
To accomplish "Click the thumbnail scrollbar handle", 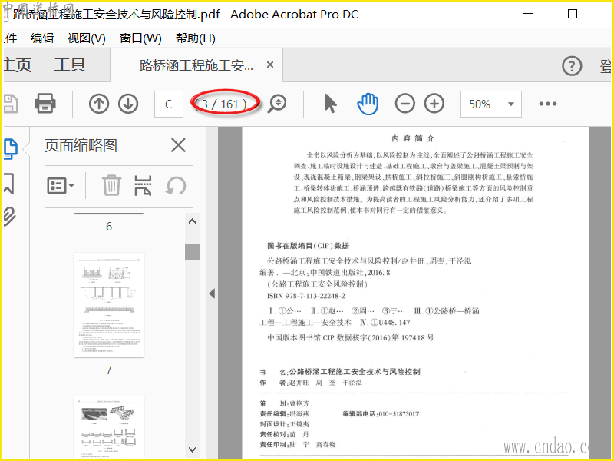I will [x=193, y=251].
